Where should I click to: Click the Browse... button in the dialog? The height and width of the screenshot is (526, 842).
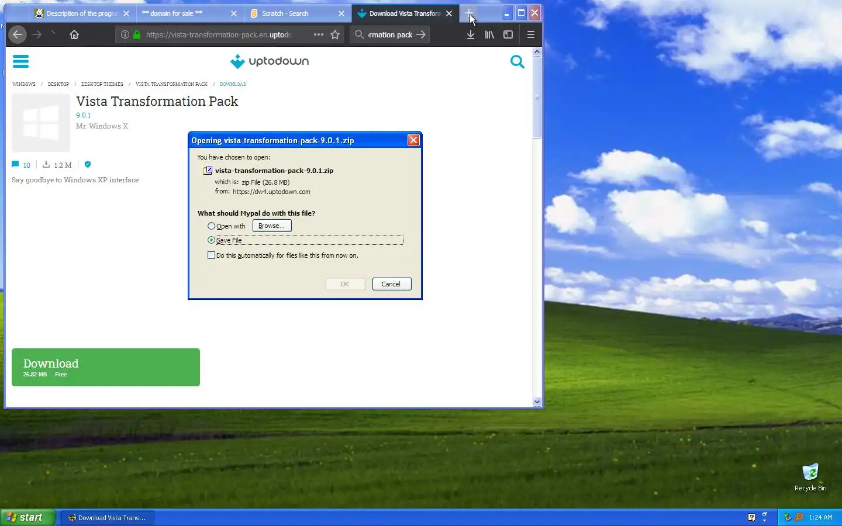[x=272, y=226]
